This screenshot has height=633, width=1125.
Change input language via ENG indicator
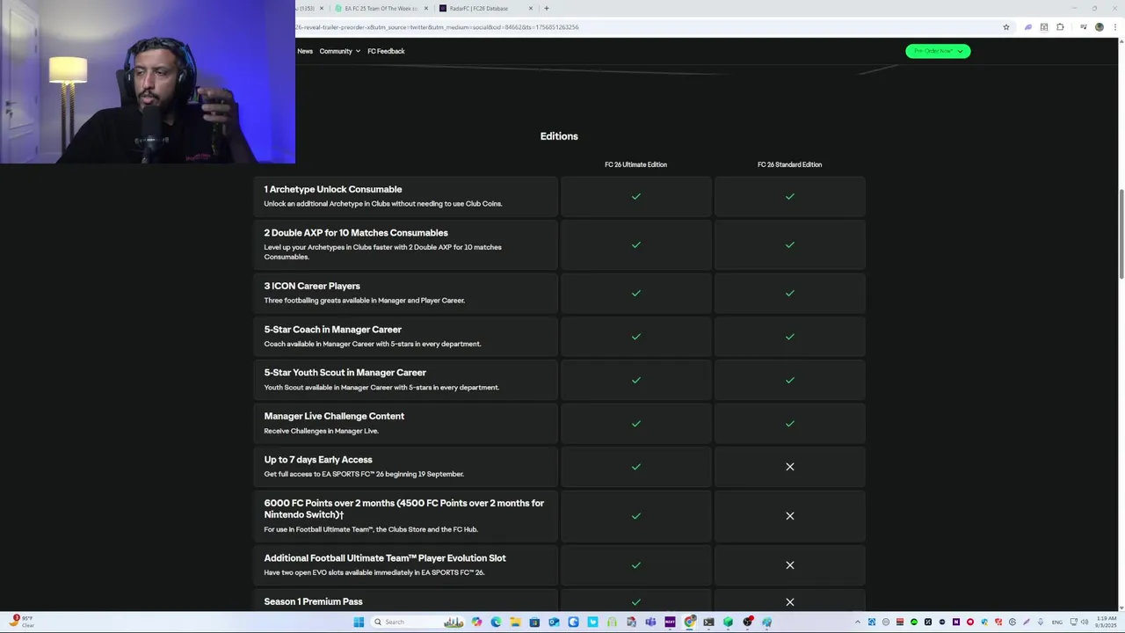(x=1057, y=622)
